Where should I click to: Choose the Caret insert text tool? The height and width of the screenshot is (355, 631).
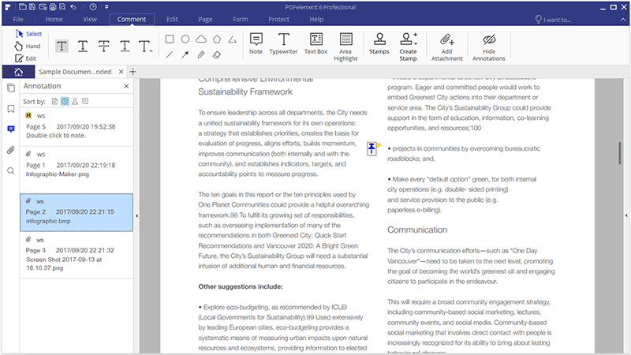[x=145, y=47]
